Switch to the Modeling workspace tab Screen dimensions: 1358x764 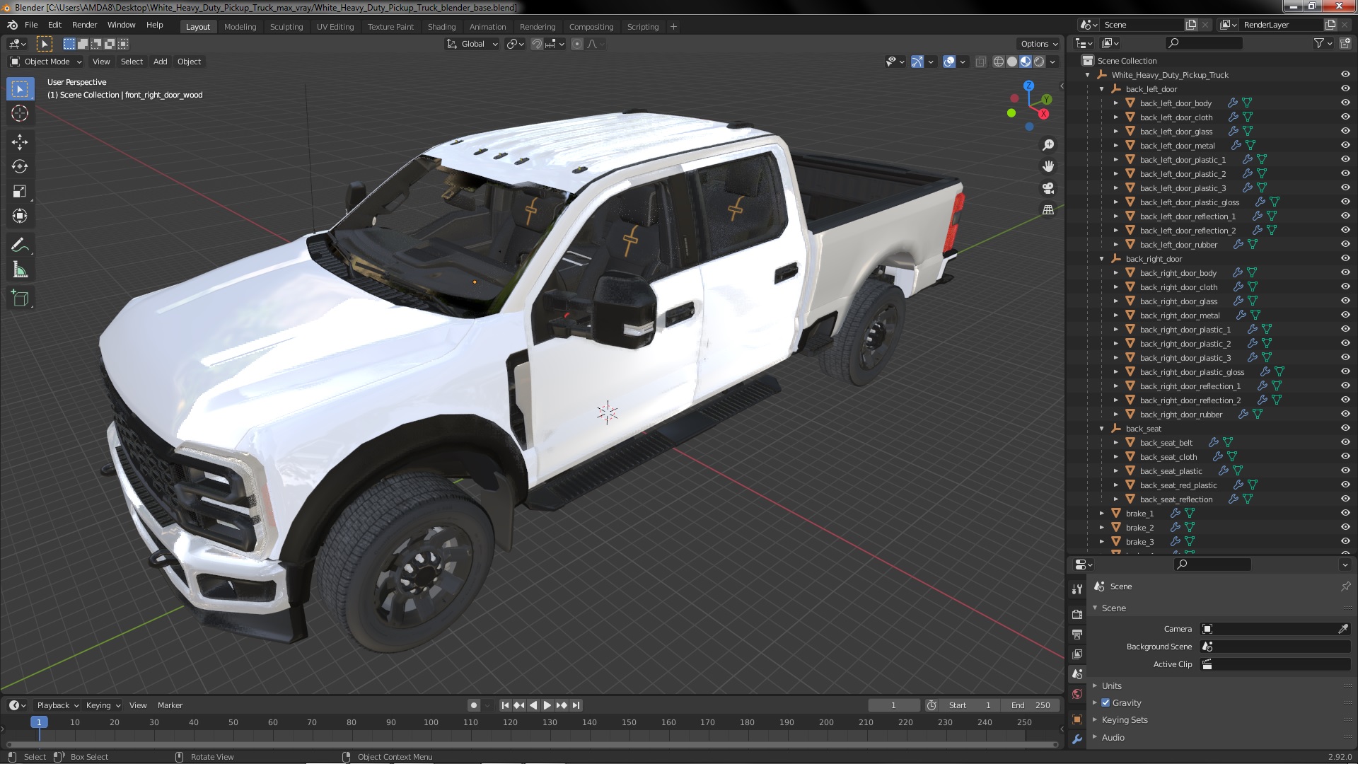coord(240,27)
